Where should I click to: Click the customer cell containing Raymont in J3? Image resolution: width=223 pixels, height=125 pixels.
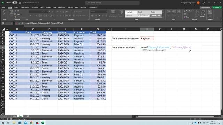(x=147, y=39)
